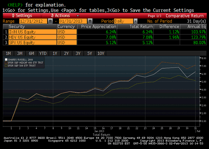This screenshot has width=209, height=149.
Task: Click the SPY US Equity security field
Action: pyautogui.click(x=32, y=42)
